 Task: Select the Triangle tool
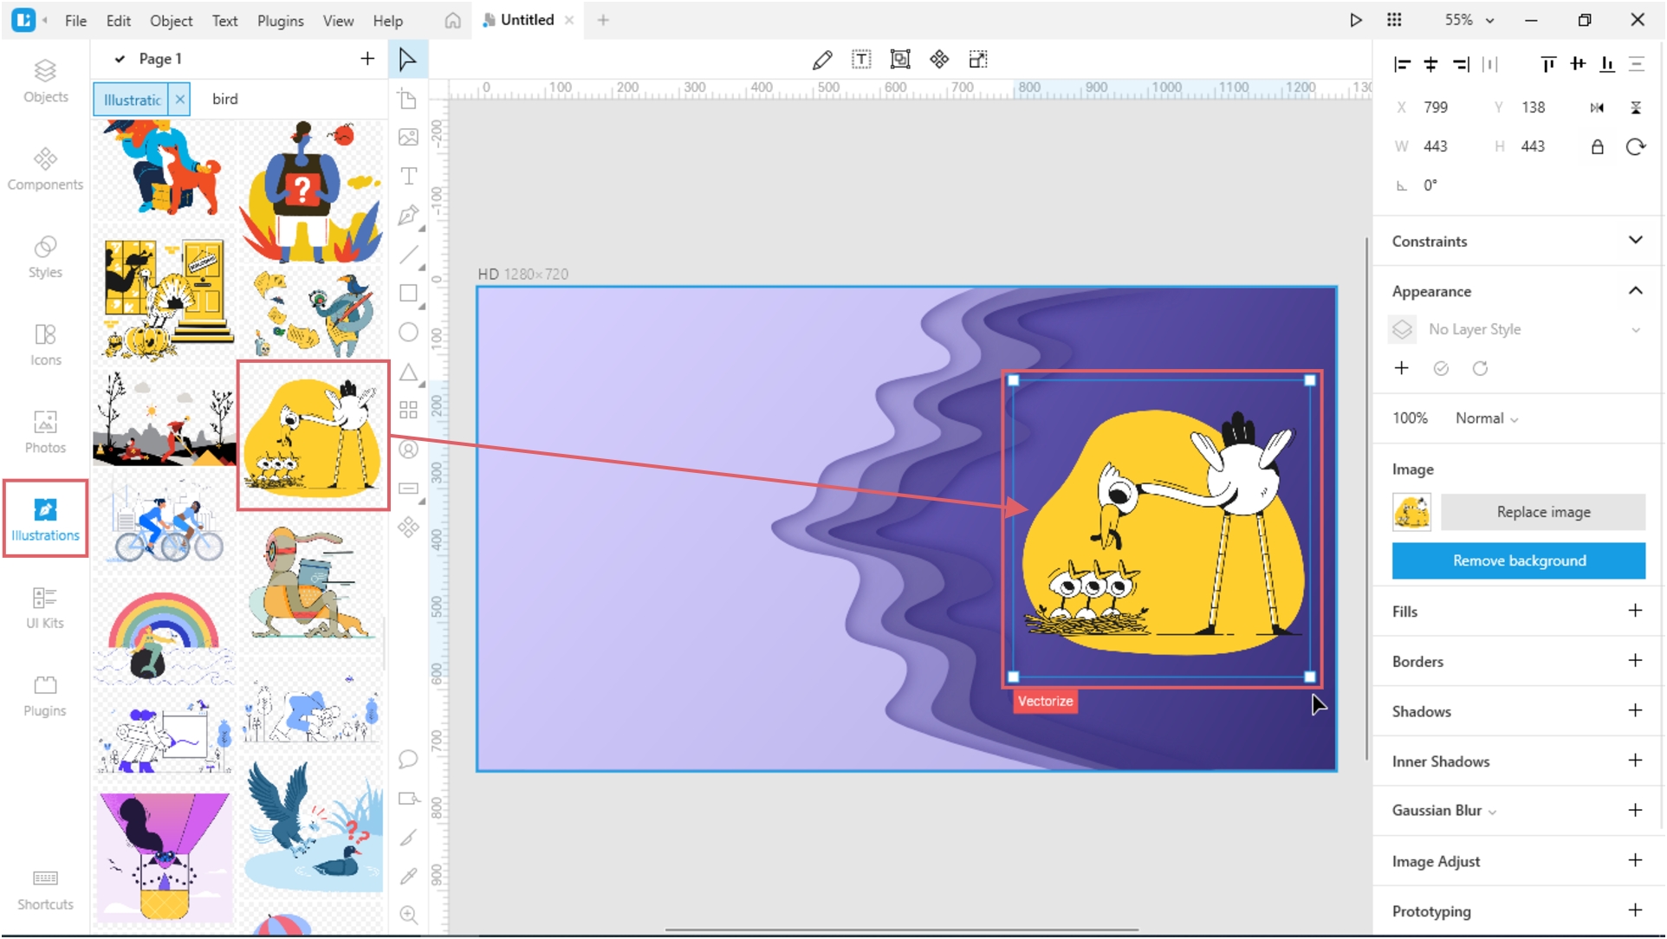[x=408, y=372]
